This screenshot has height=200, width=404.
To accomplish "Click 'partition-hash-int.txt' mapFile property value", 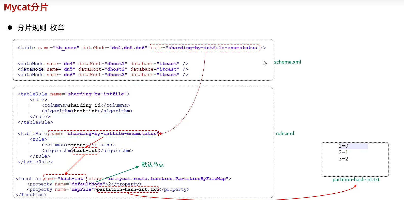I will click(127, 189).
